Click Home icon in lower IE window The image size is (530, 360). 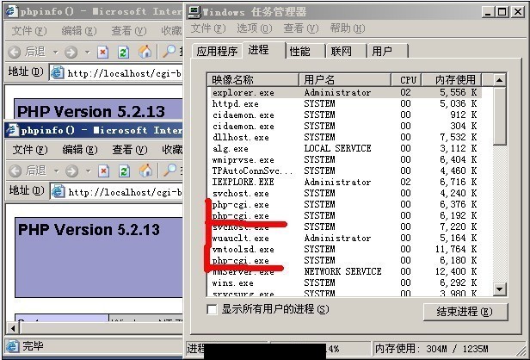145,171
